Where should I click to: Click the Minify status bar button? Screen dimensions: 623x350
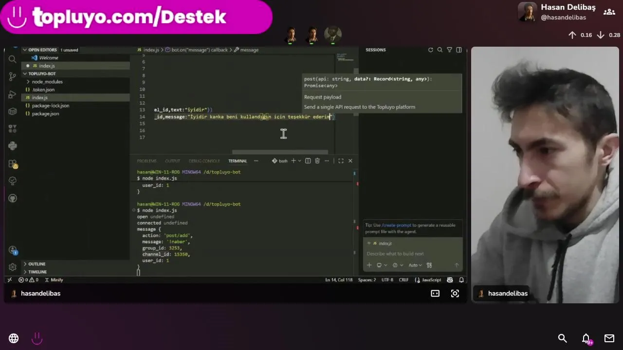pos(54,280)
